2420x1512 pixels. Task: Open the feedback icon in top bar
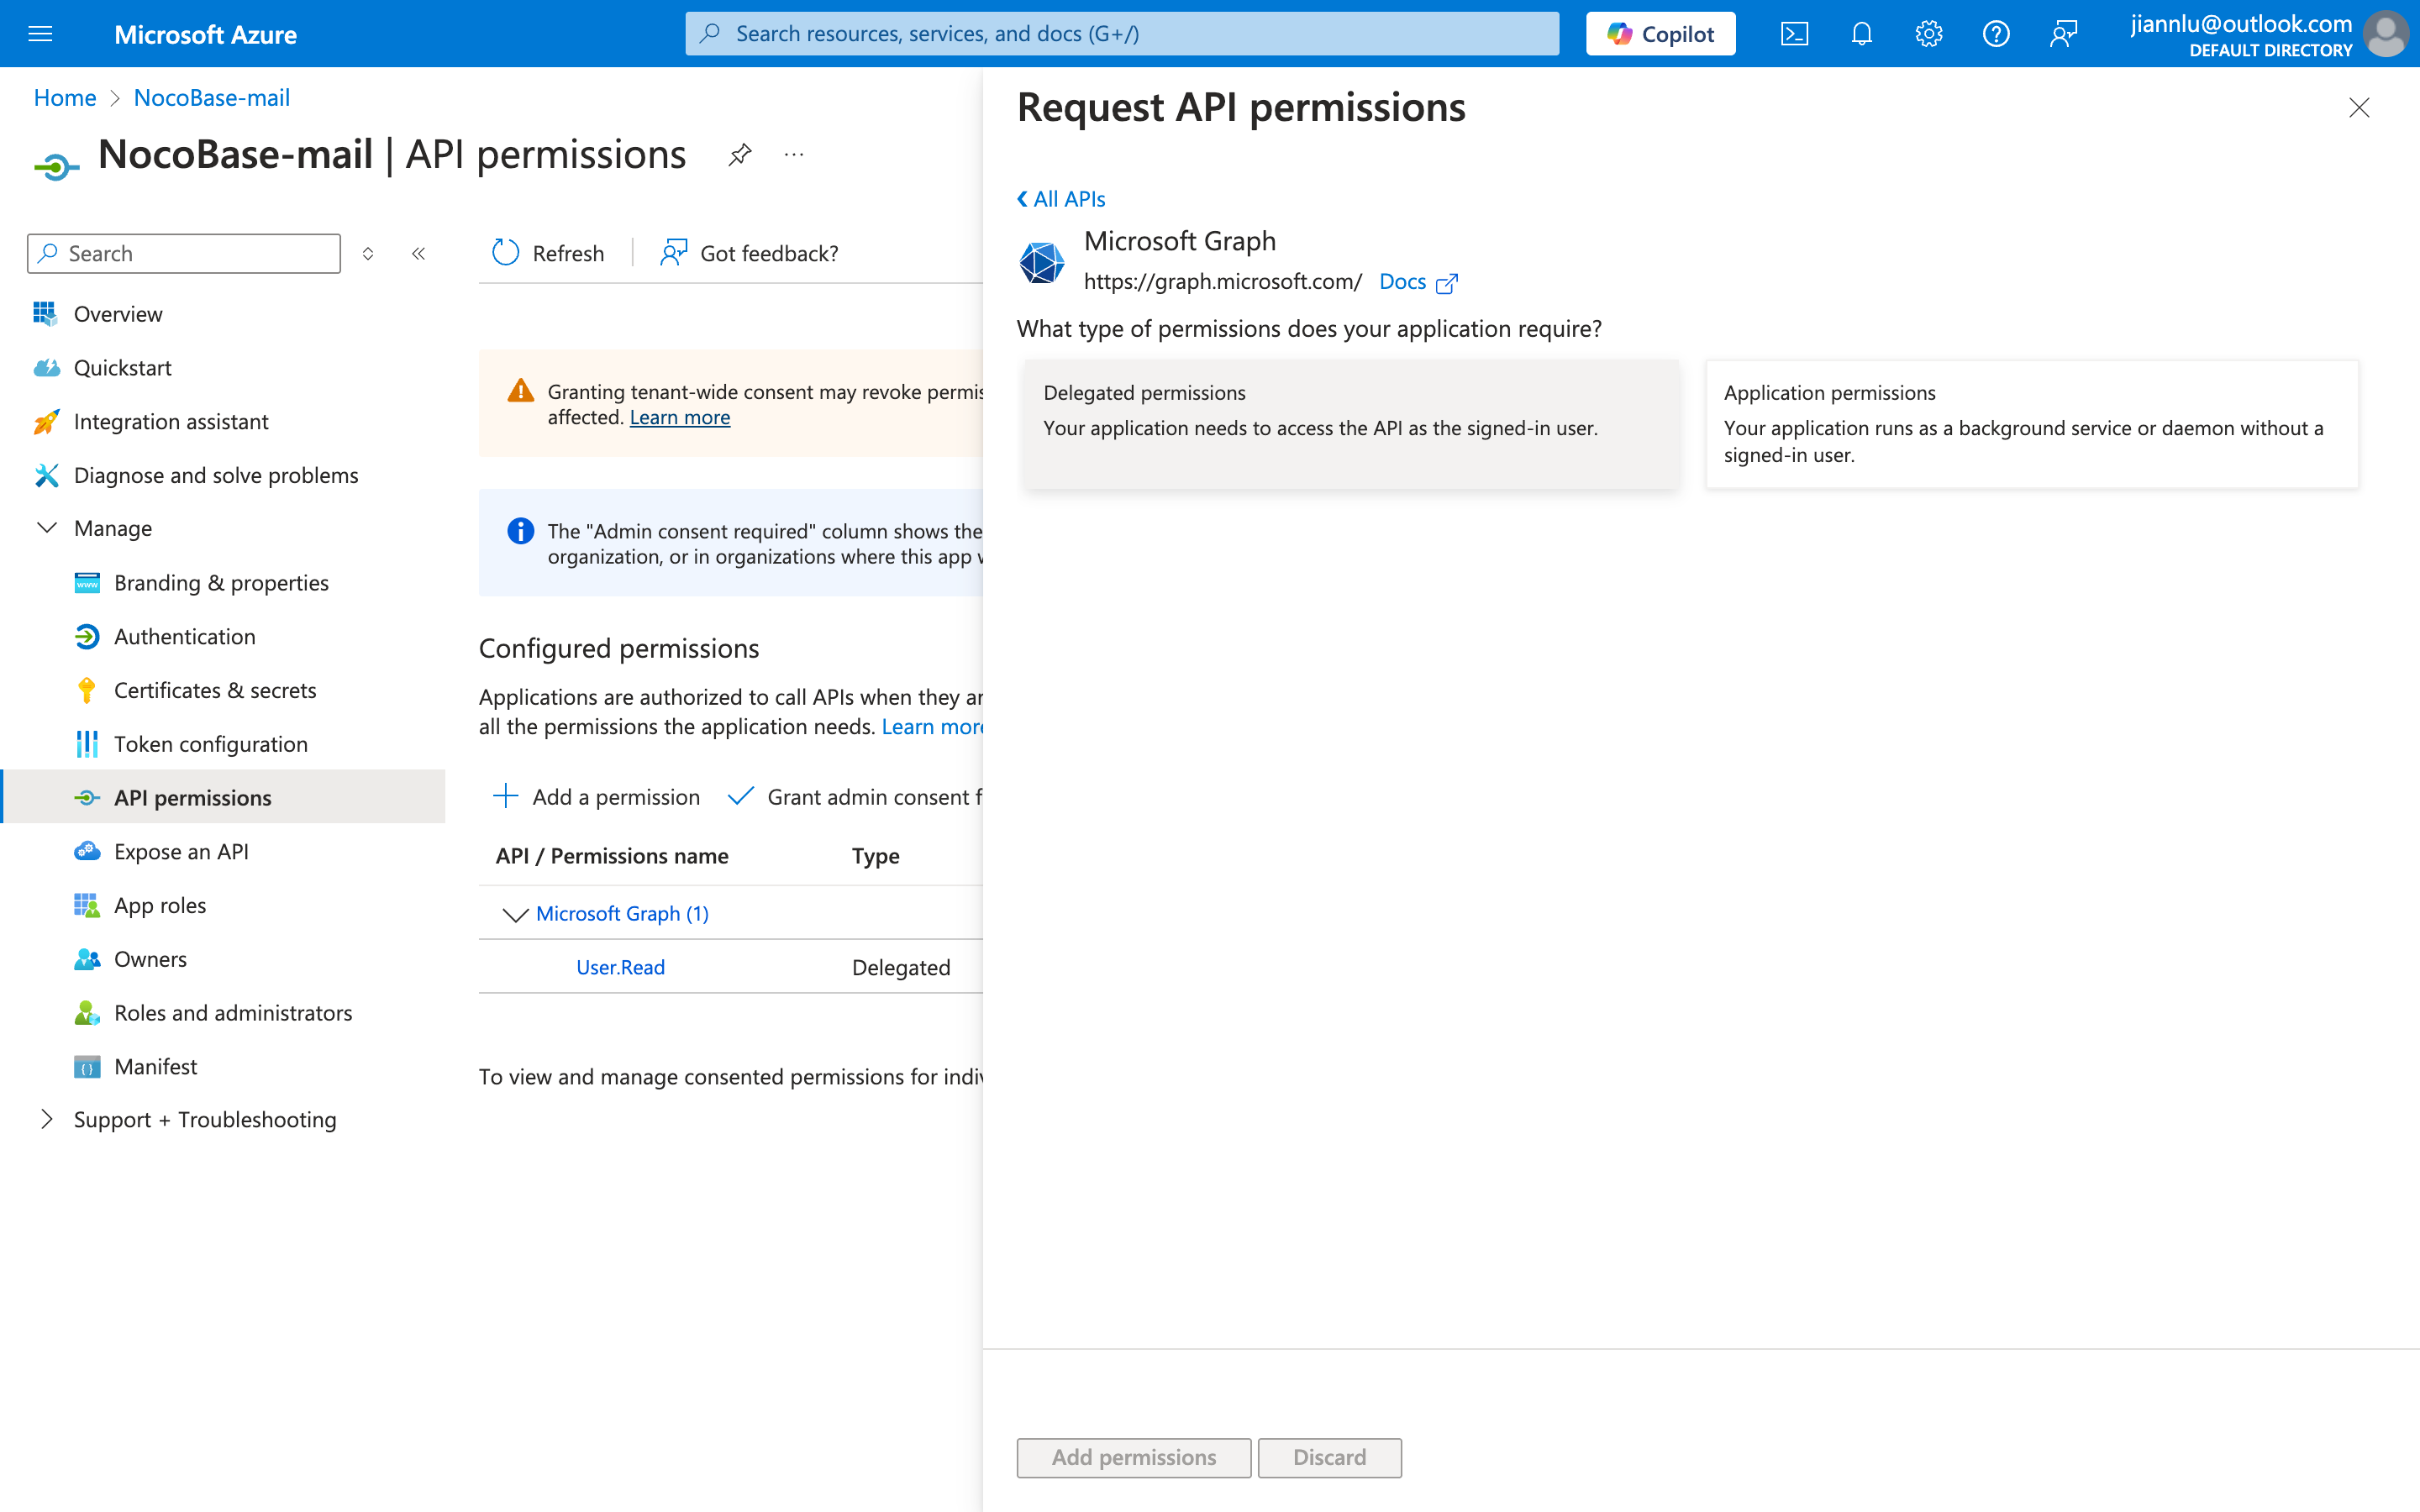pyautogui.click(x=2063, y=34)
